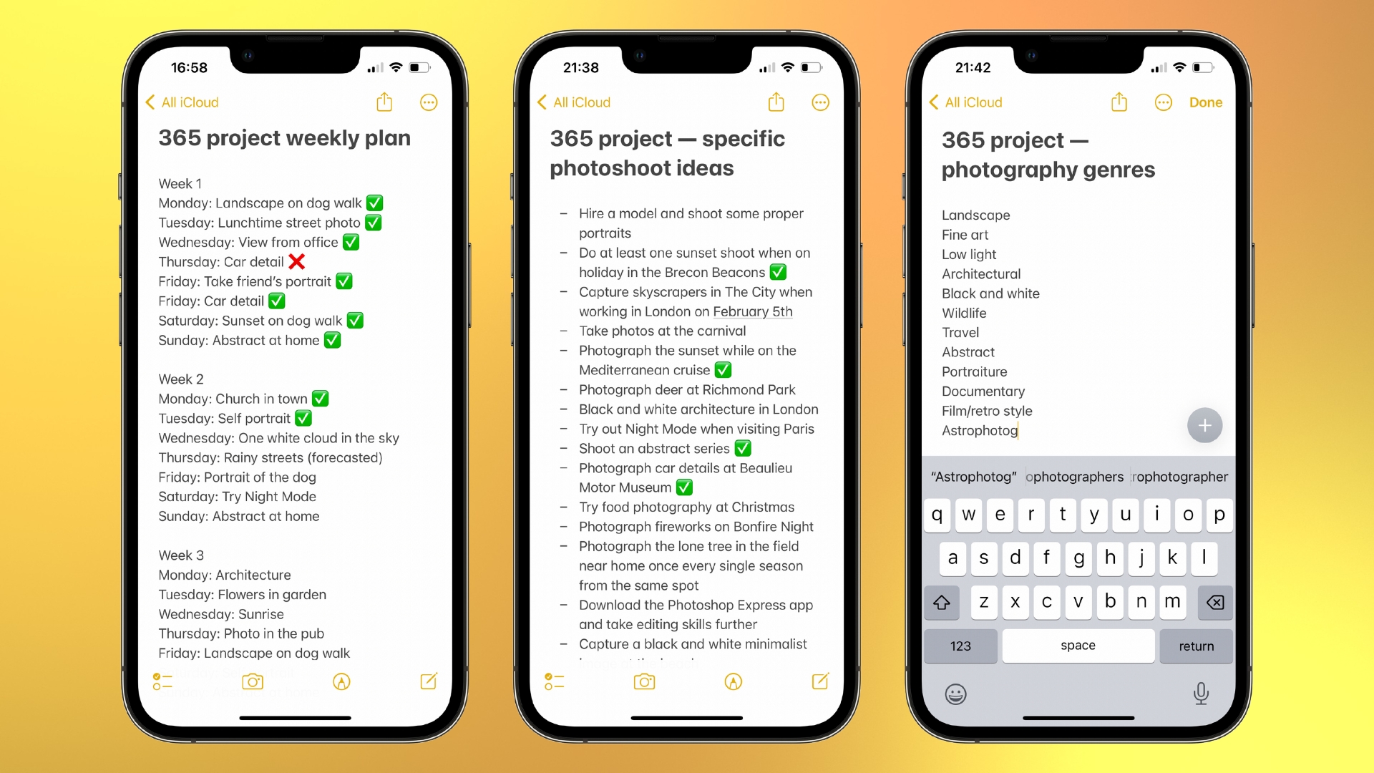The width and height of the screenshot is (1374, 773).
Task: Tap the plus button to add new genre item
Action: (x=1204, y=424)
